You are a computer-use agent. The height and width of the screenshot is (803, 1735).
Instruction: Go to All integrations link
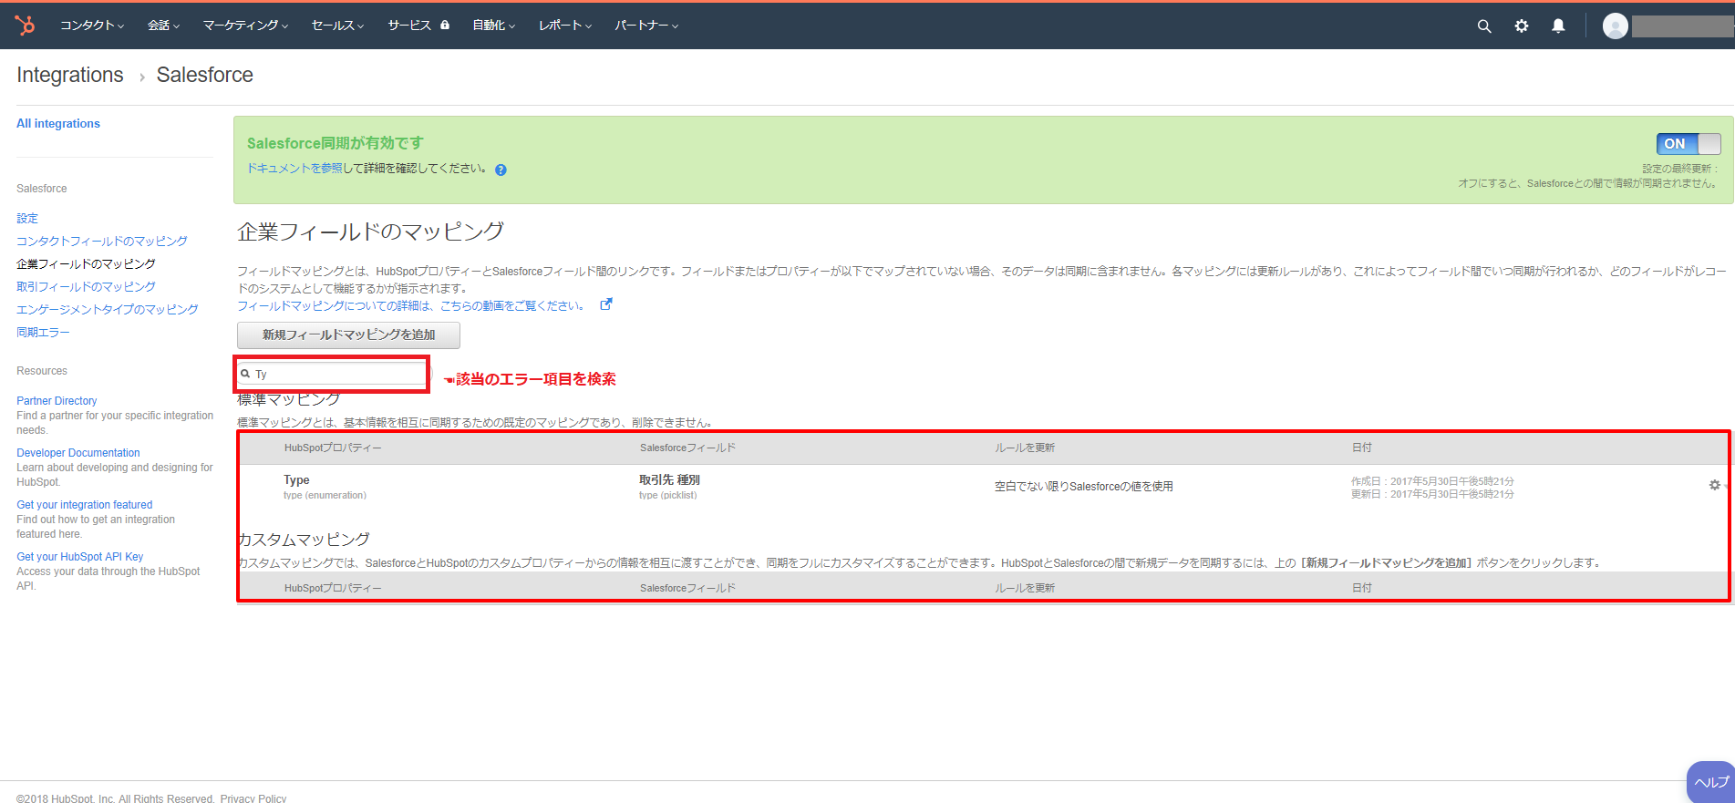click(58, 124)
